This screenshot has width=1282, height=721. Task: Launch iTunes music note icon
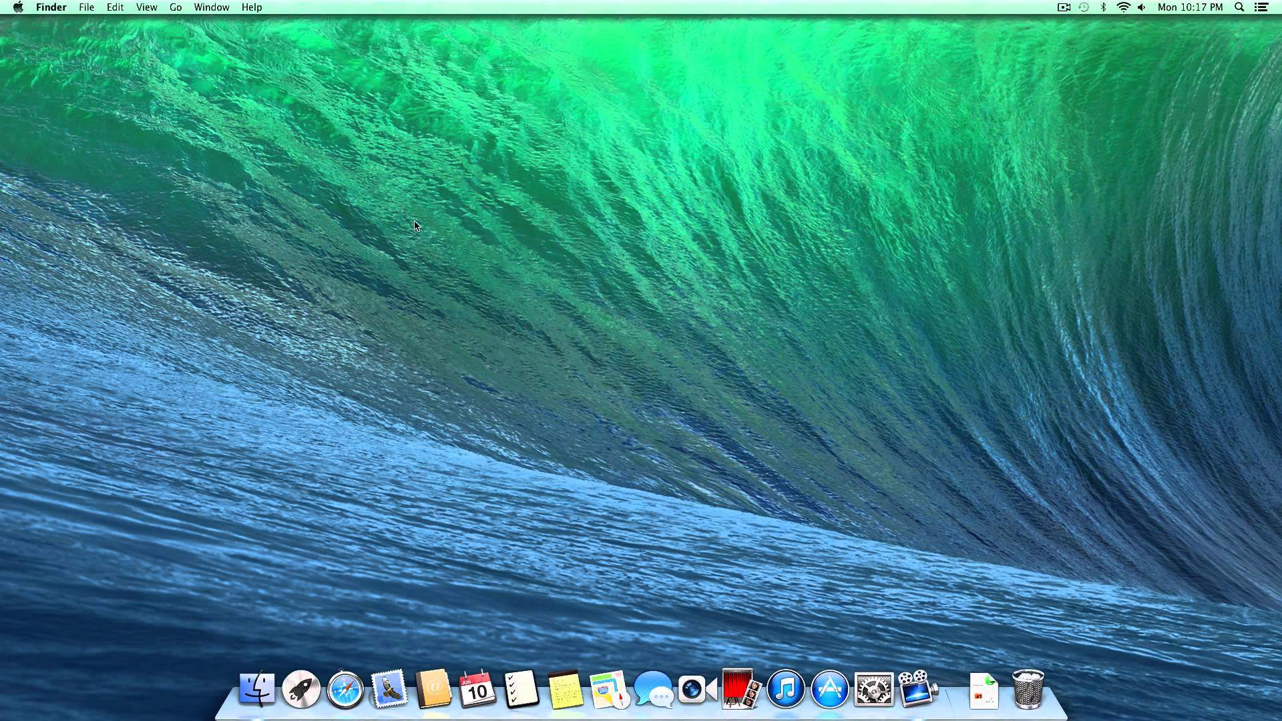pyautogui.click(x=785, y=689)
